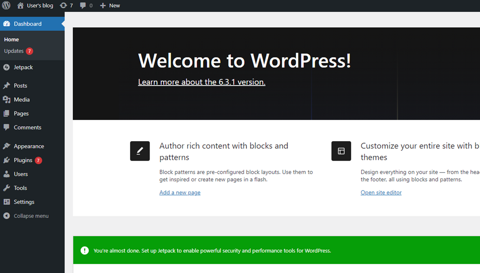Click the Media icon in sidebar

tap(6, 100)
